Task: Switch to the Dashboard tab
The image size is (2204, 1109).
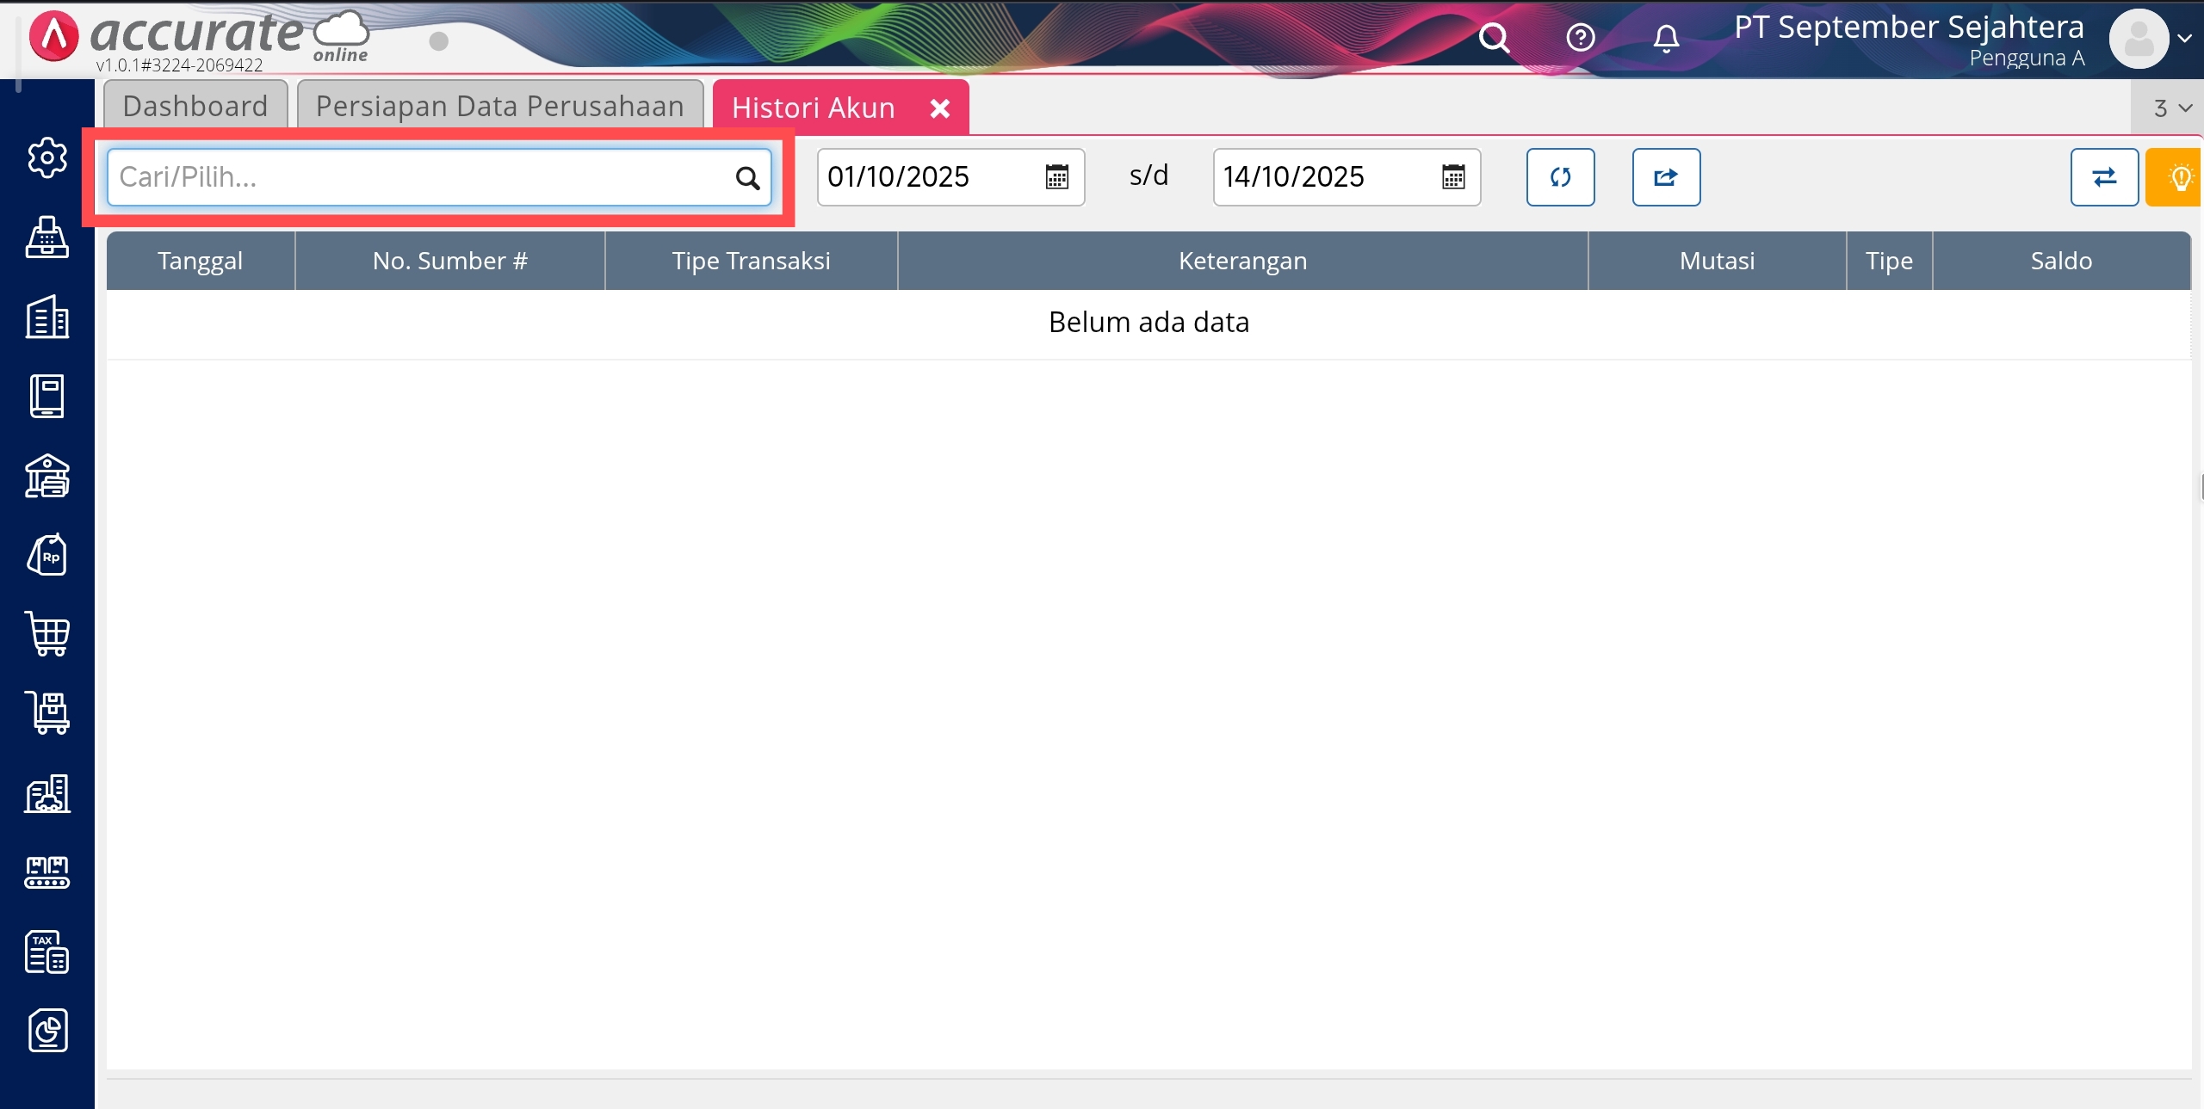Action: pos(195,107)
